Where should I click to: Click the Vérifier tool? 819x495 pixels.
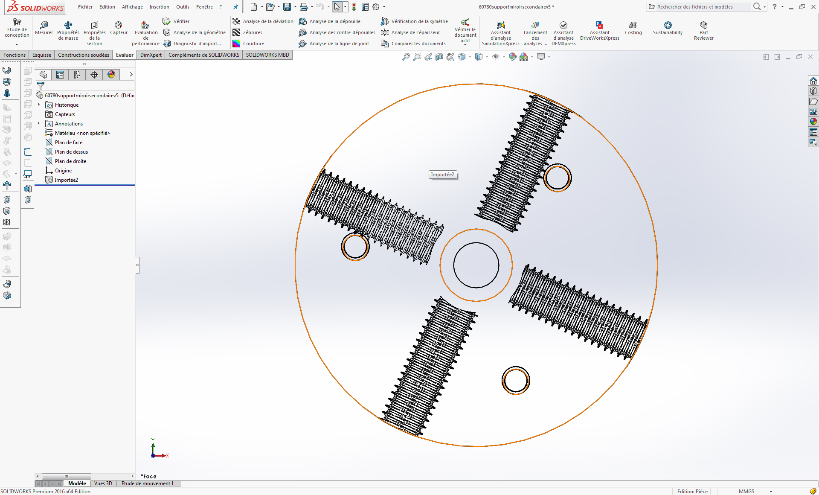pyautogui.click(x=176, y=21)
